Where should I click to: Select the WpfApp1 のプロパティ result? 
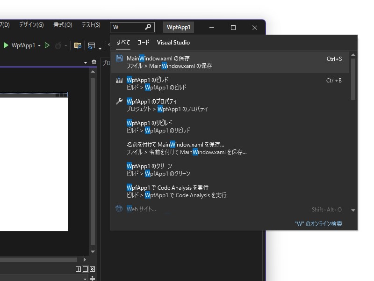point(230,105)
